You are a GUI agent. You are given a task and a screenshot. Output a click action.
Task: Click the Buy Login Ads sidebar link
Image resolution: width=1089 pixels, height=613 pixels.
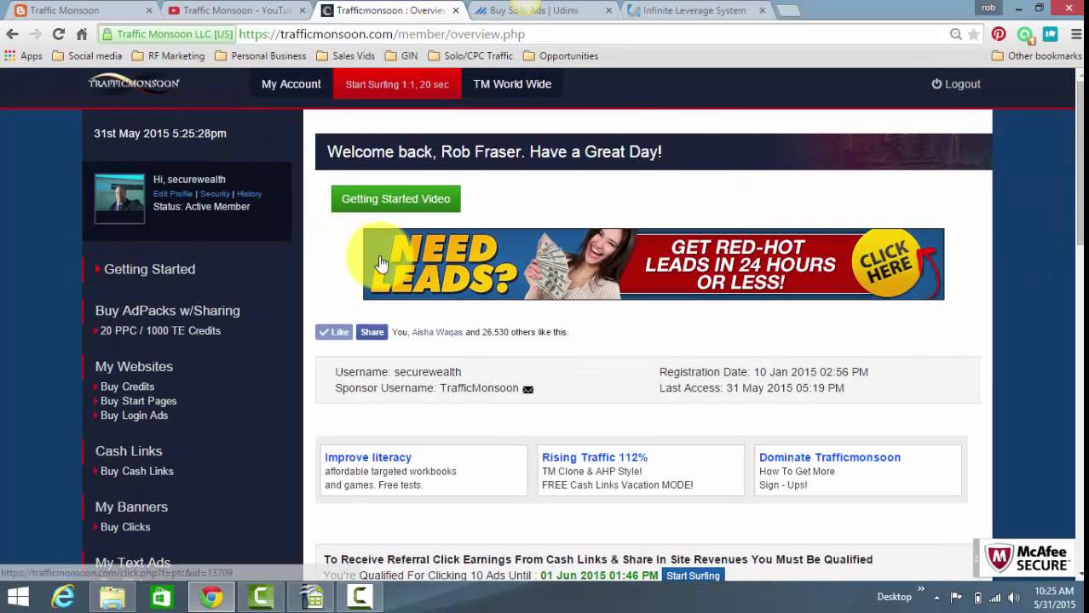pos(134,415)
